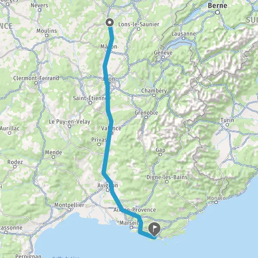The height and width of the screenshot is (258, 258).
Task: Click the blue route near Valence
Action: (x=110, y=130)
